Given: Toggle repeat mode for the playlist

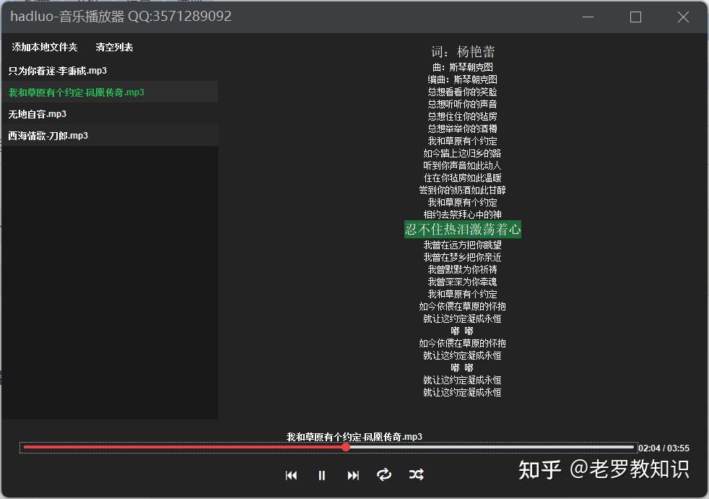Looking at the screenshot, I should point(384,475).
